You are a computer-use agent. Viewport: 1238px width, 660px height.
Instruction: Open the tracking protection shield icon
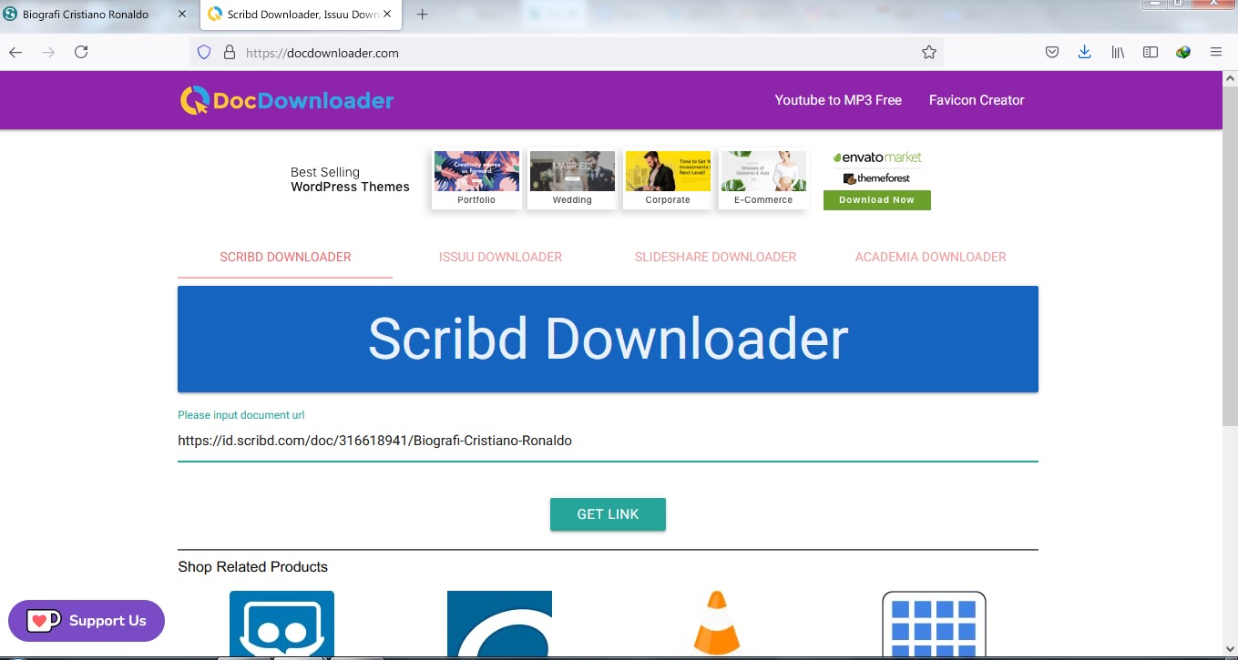pyautogui.click(x=204, y=53)
